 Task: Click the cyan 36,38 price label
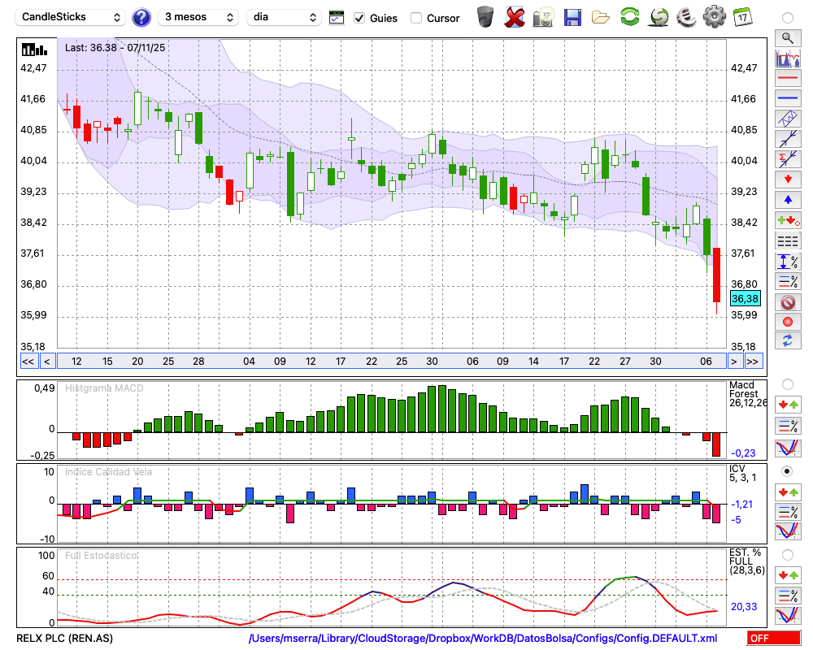pyautogui.click(x=745, y=298)
